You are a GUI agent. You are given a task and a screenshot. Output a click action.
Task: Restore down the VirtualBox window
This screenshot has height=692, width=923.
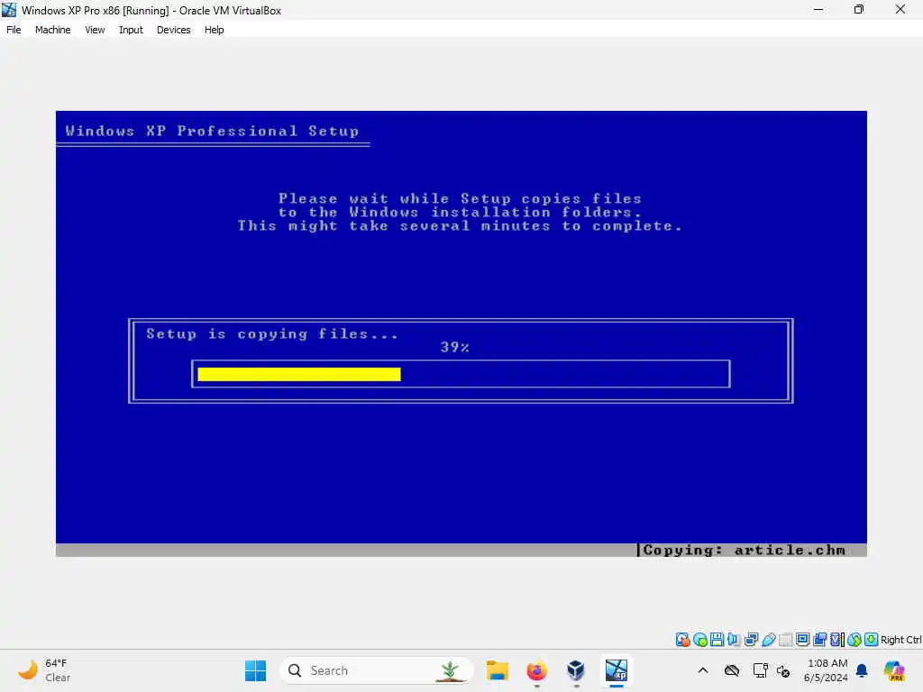[x=859, y=9]
